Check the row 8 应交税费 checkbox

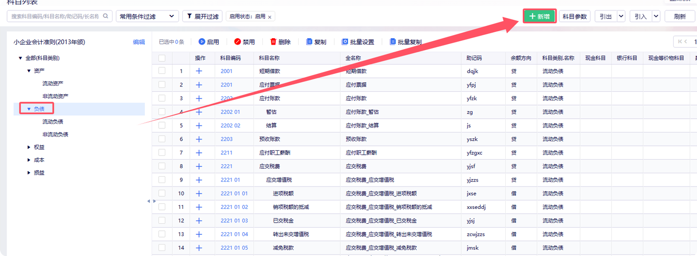(162, 166)
